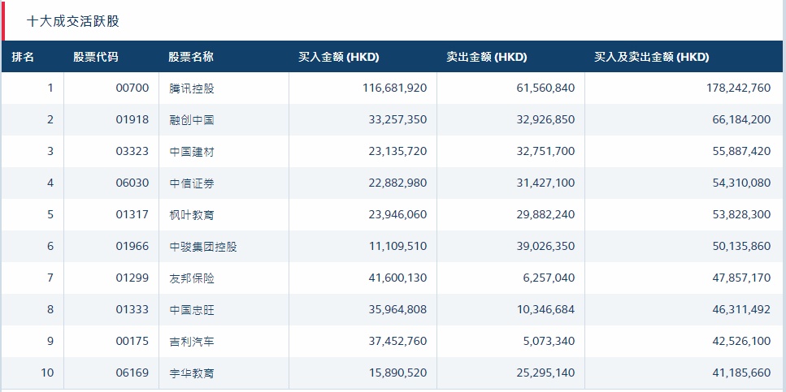
Task: Select stock 宇华教育 in row 10
Action: (x=192, y=373)
